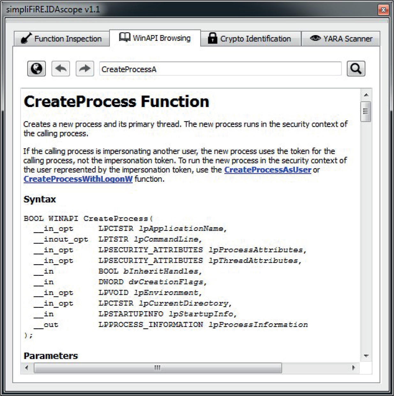Click the Syntax heading
Viewport: 394px width, 396px height.
40,199
